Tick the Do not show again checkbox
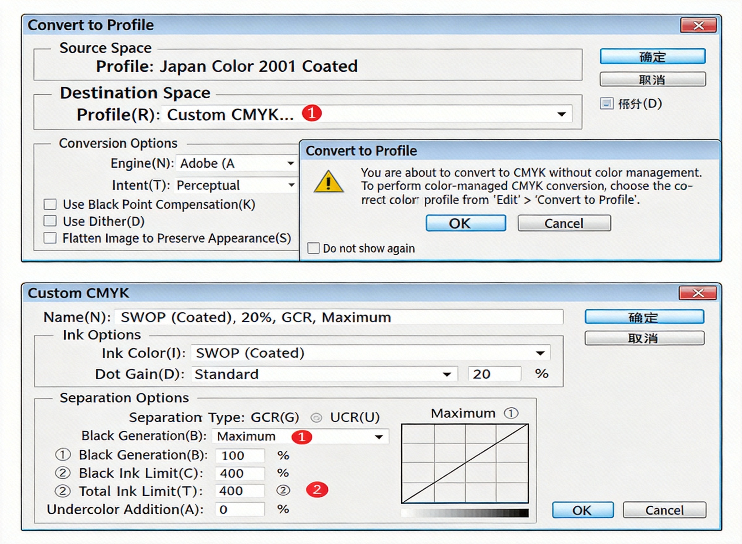 [x=313, y=248]
